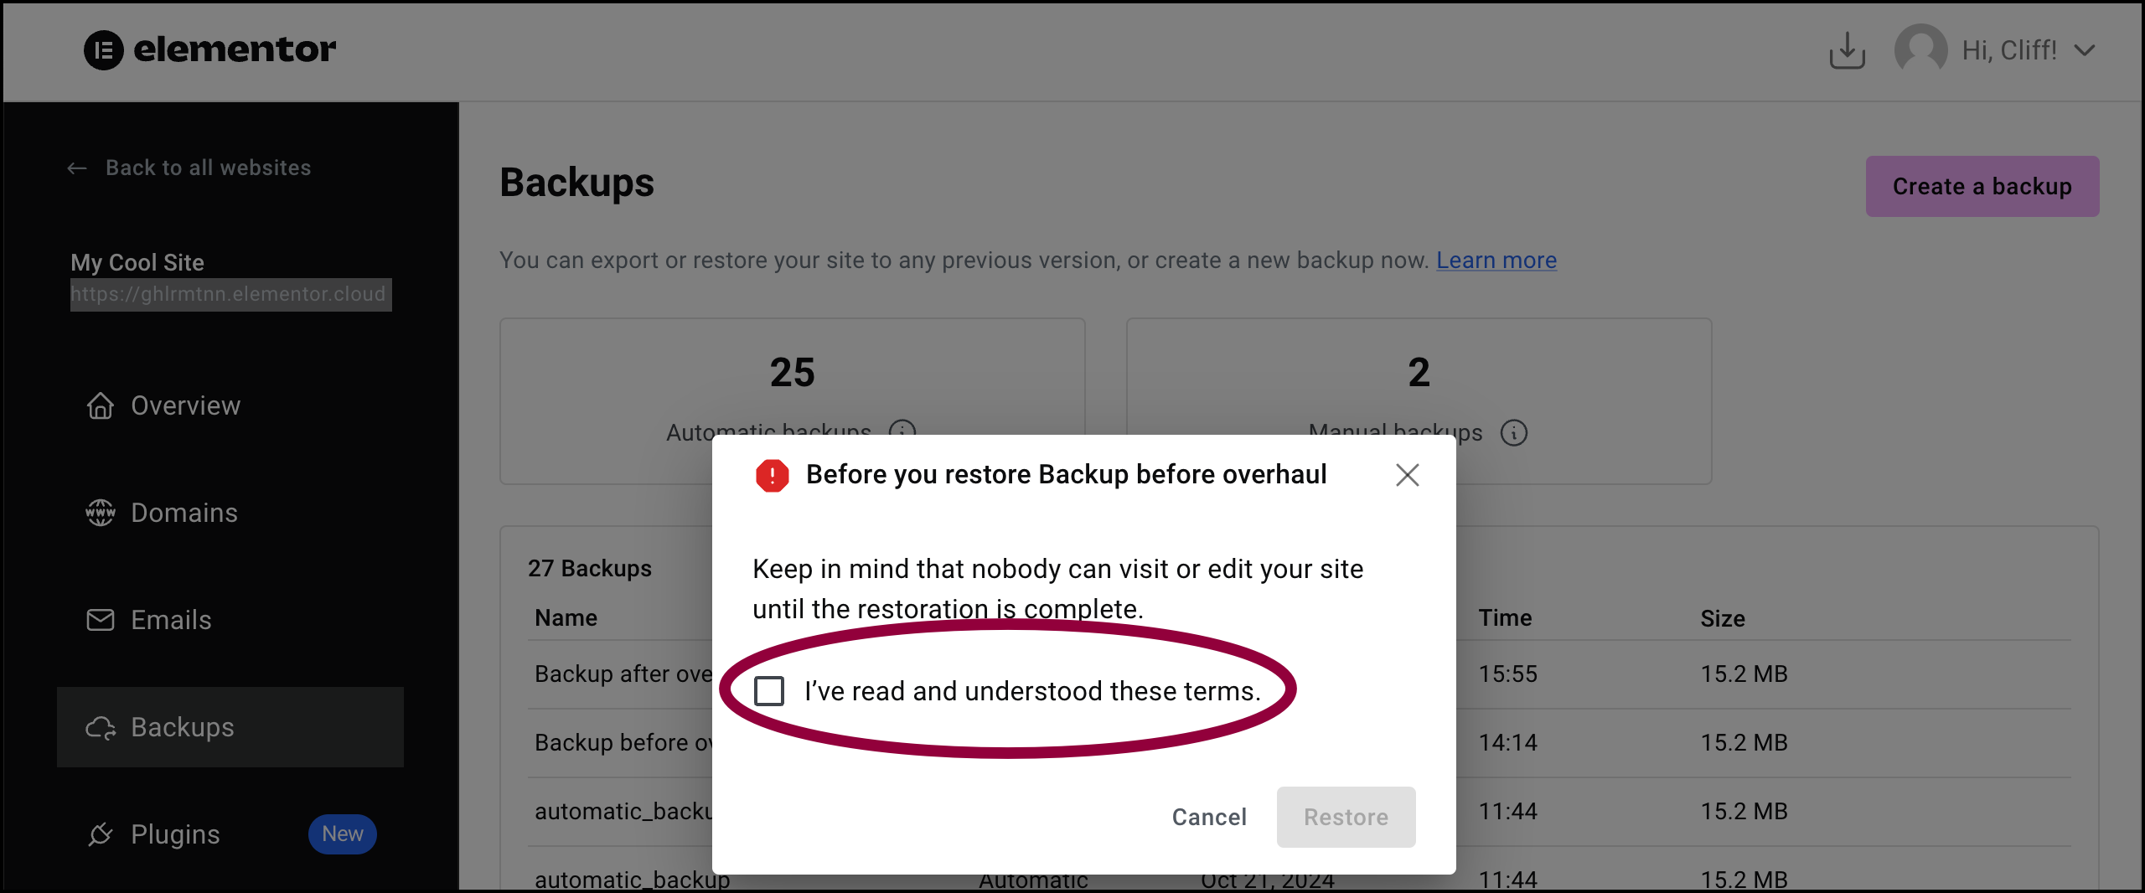Check the 'read and understood these terms' box
The width and height of the screenshot is (2145, 893).
pos(769,691)
